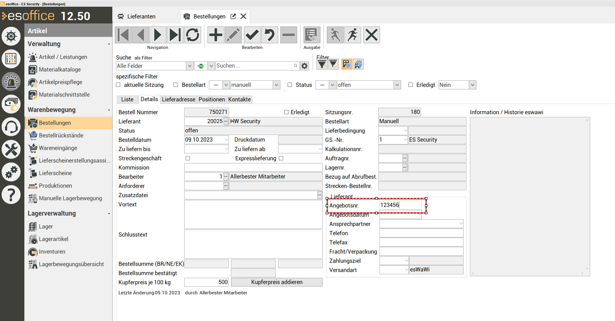Check the Expresslieferung checkbox
The width and height of the screenshot is (615, 321).
coord(281,158)
